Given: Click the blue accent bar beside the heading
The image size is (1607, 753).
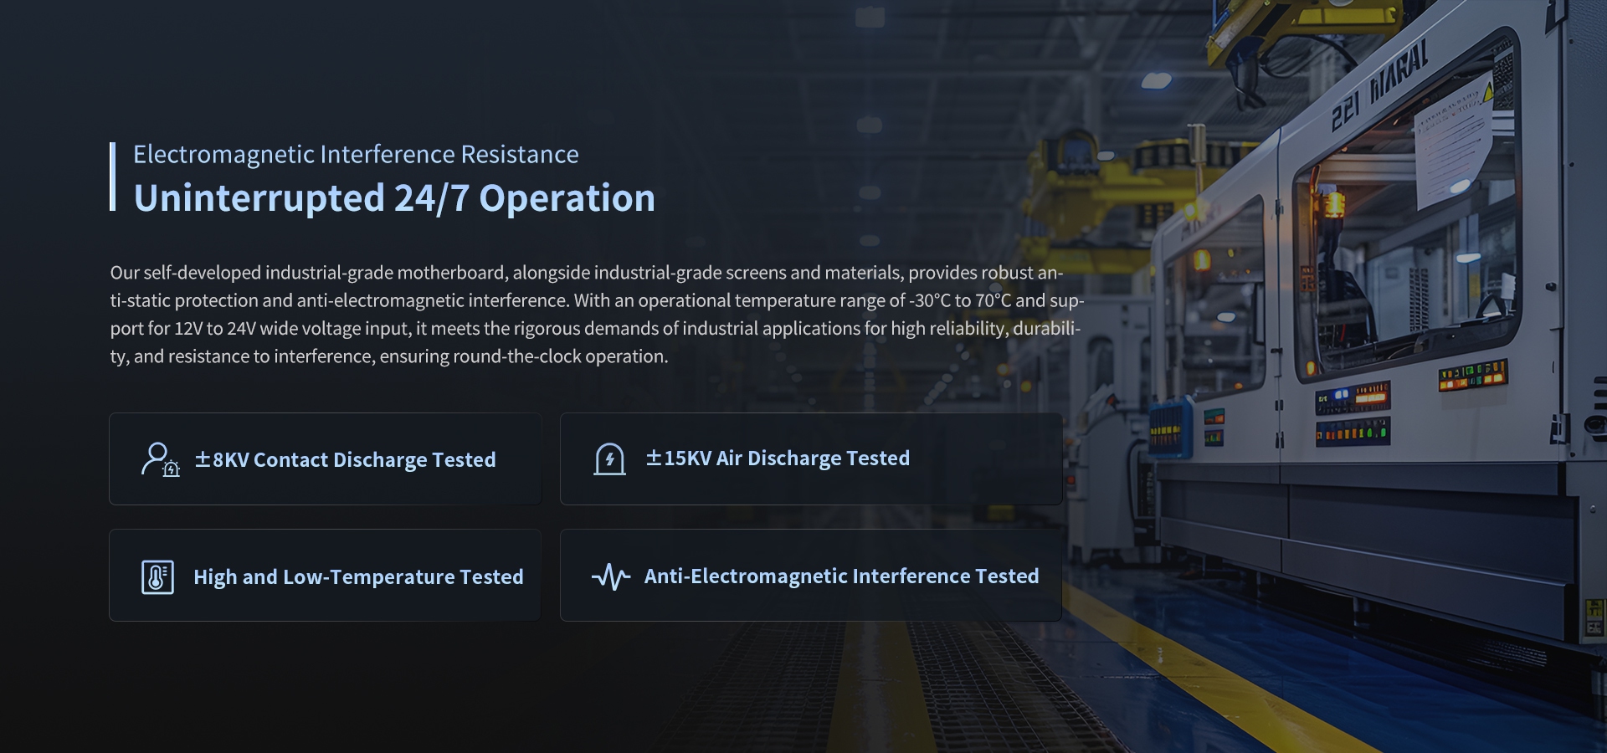Looking at the screenshot, I should coord(114,176).
